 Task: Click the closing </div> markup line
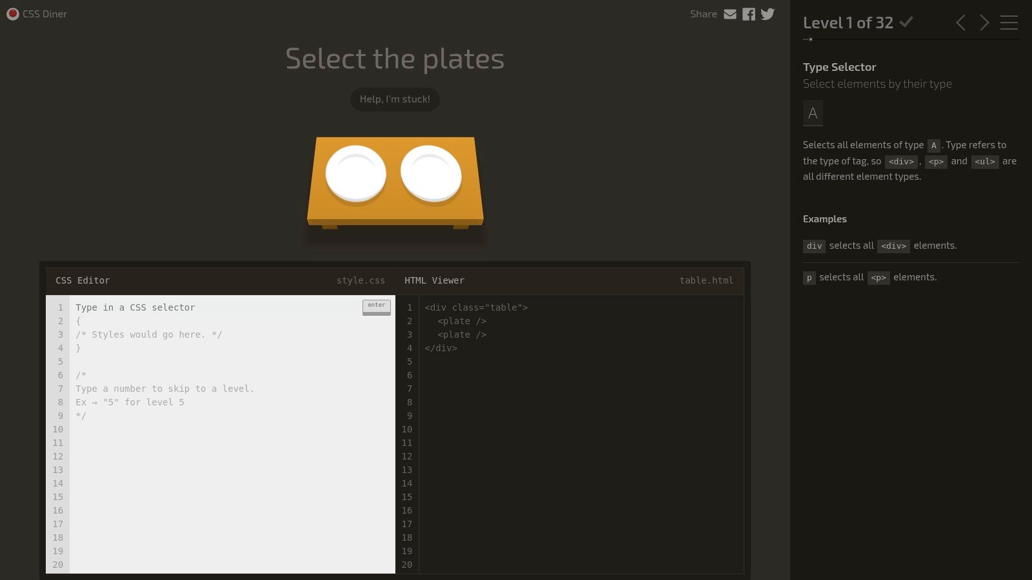click(441, 348)
